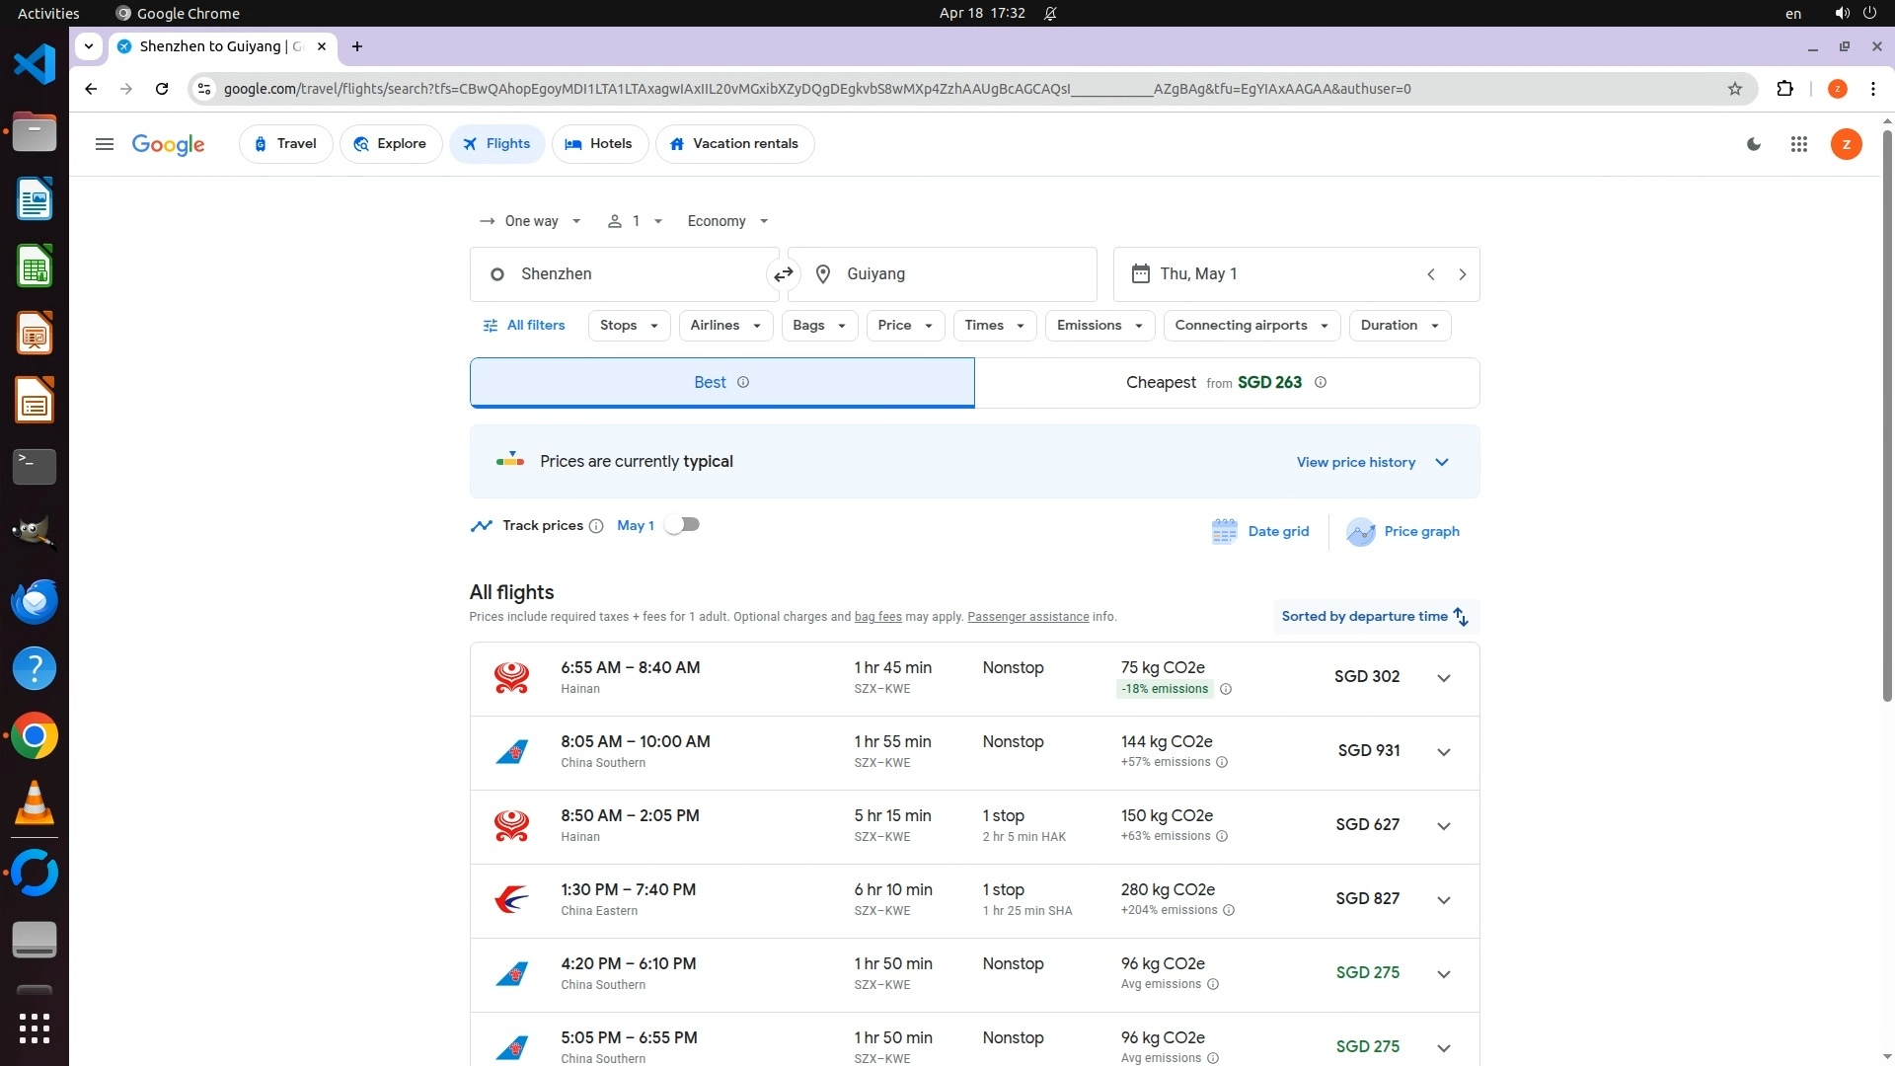The image size is (1895, 1066).
Task: Go to next date arrow
Action: click(1462, 274)
